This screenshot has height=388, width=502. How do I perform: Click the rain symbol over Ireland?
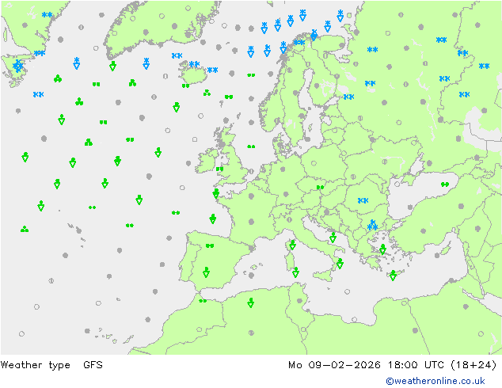[219, 169]
